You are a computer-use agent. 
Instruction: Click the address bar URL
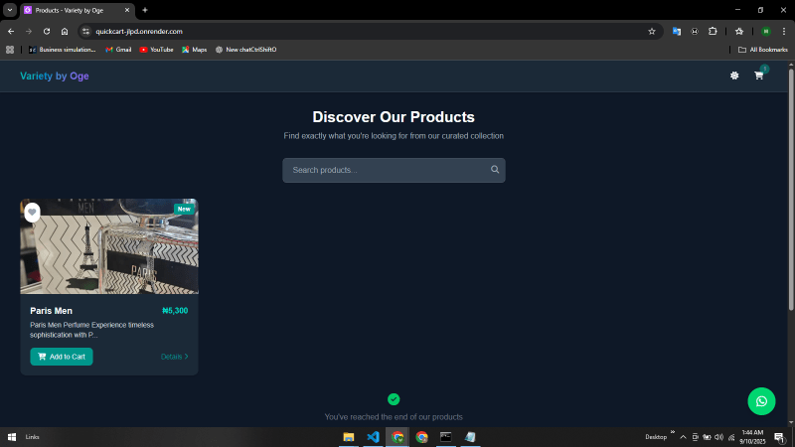coord(139,32)
